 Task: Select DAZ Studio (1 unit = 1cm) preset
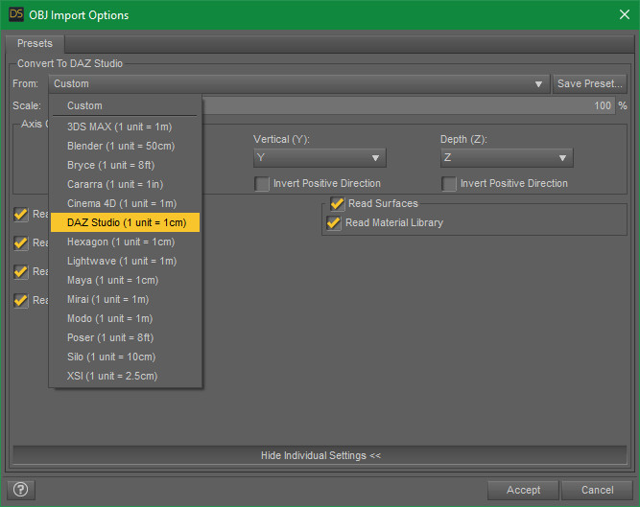click(125, 222)
